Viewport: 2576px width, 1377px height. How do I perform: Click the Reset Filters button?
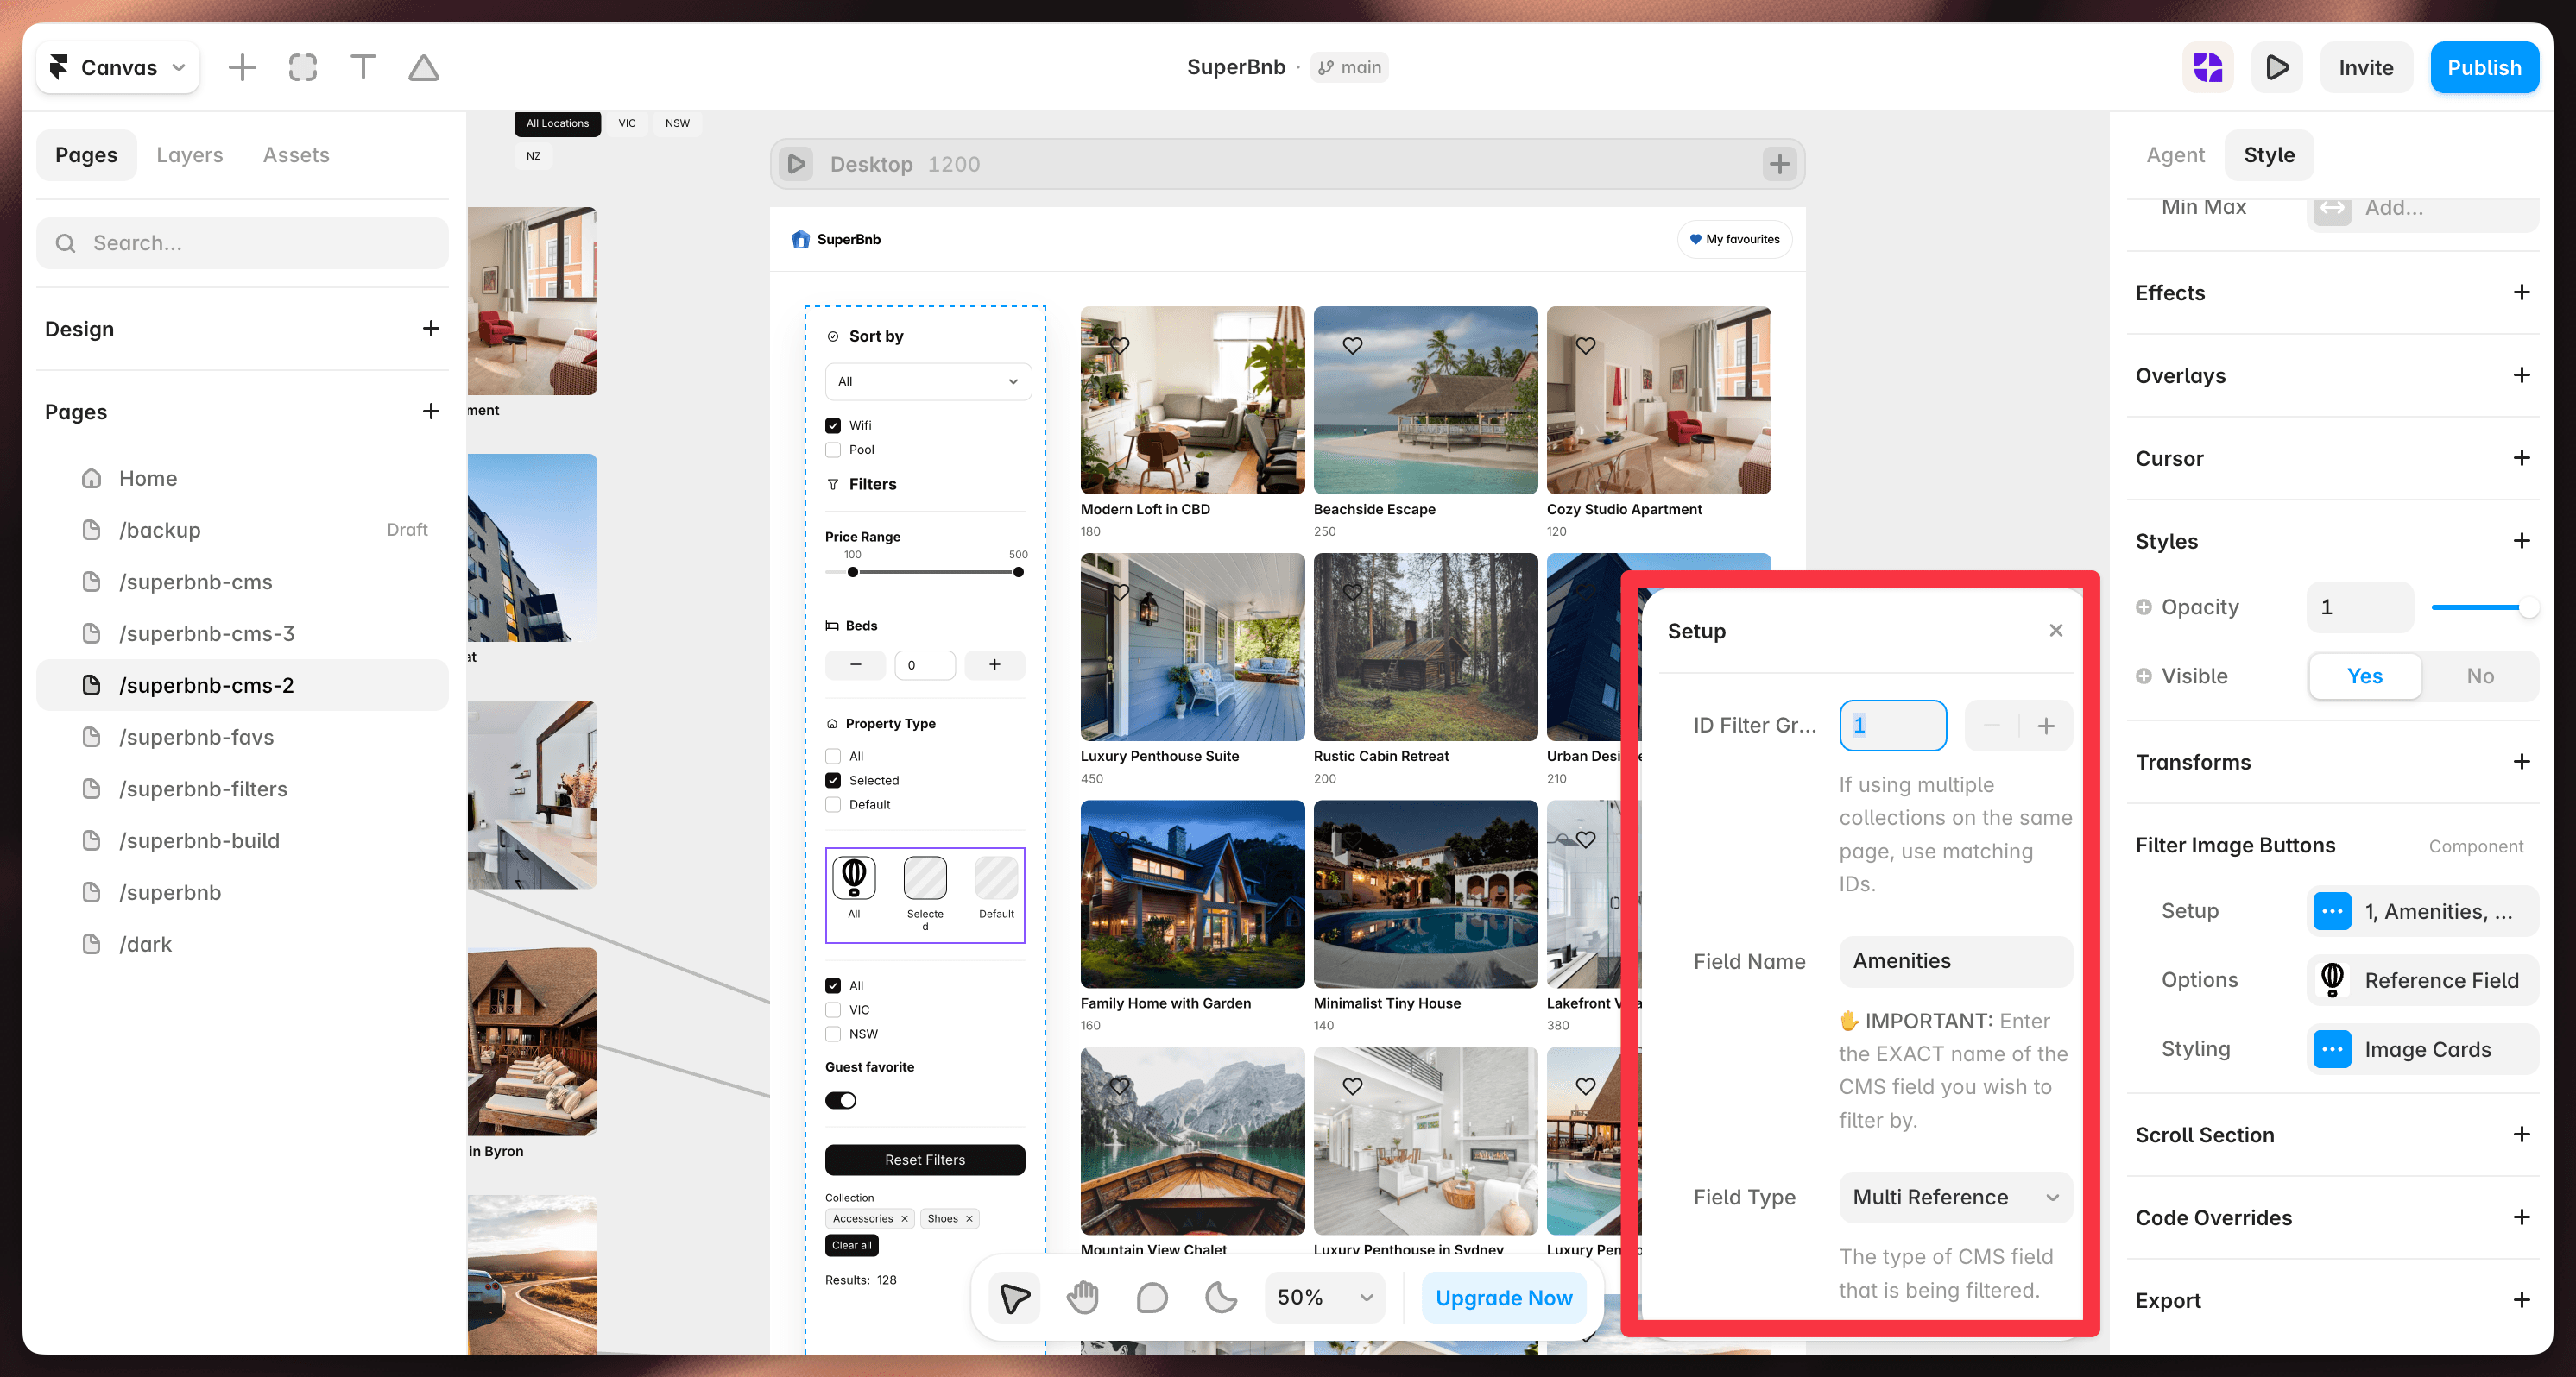tap(925, 1160)
